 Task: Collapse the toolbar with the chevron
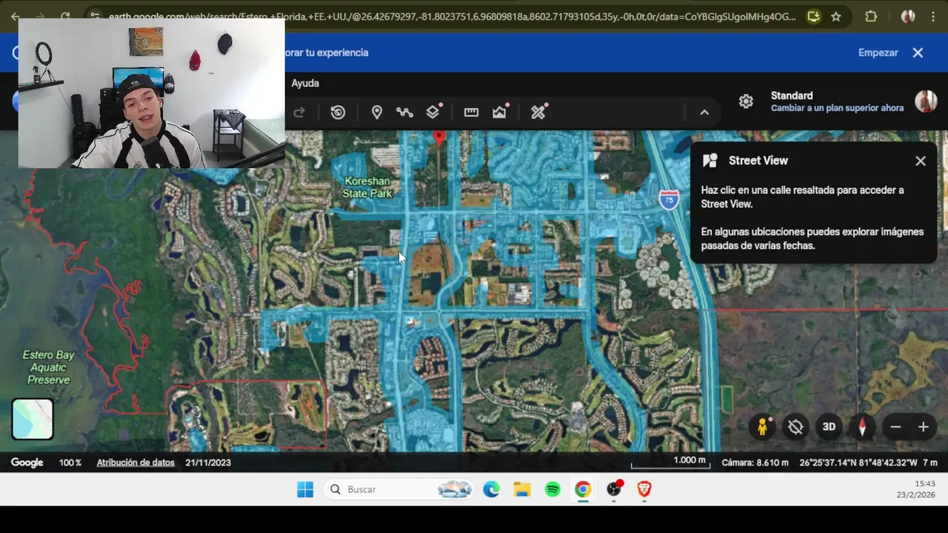tap(704, 113)
